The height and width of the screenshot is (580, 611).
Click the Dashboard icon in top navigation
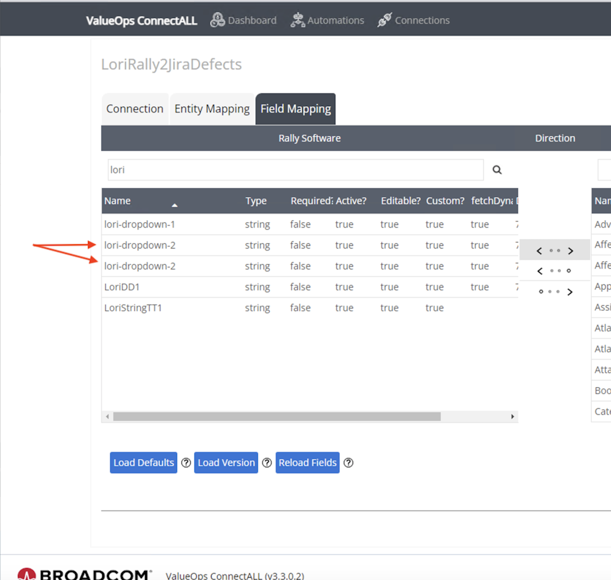pos(217,20)
